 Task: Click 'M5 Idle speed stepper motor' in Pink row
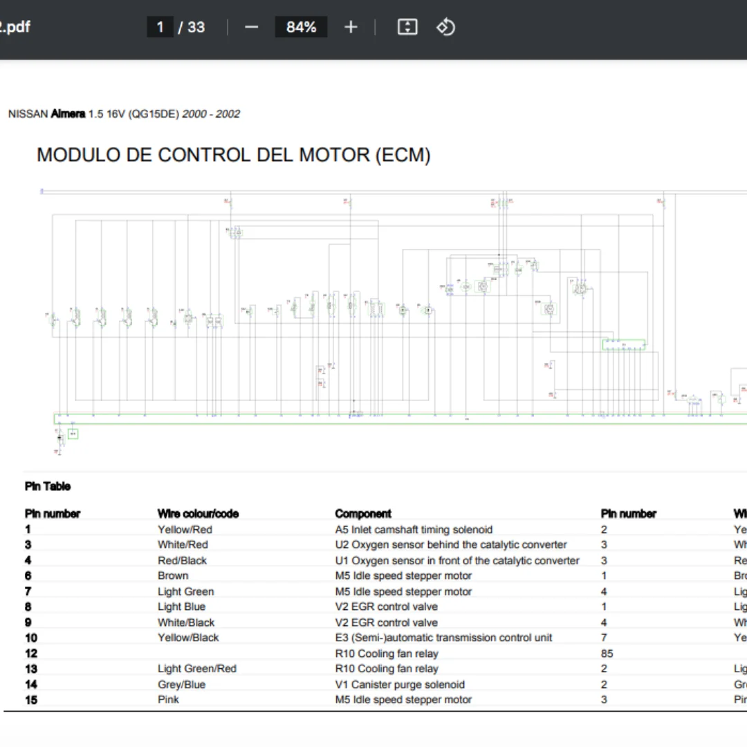403,699
